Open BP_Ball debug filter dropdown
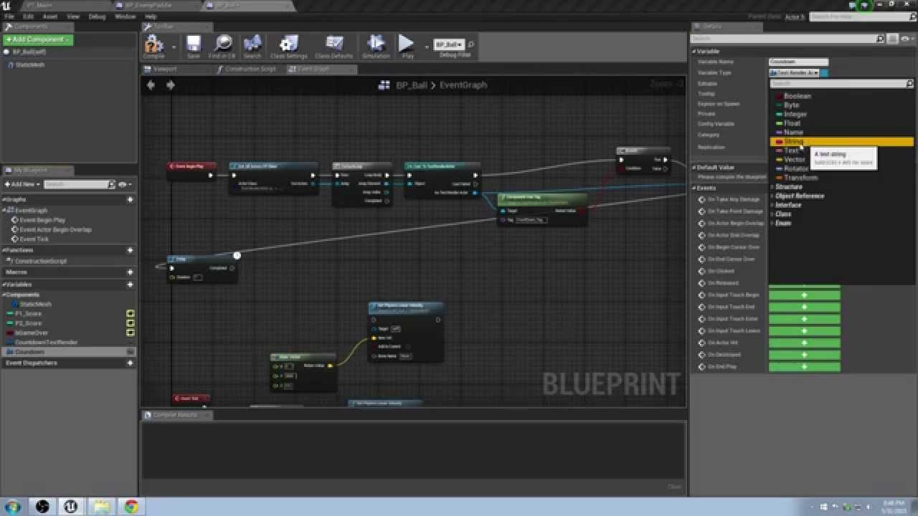The height and width of the screenshot is (516, 918). point(449,44)
